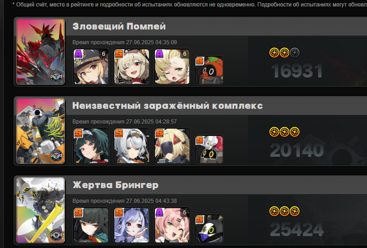Viewport: 367px width, 248px height.
Task: Click the yawning blonde A-rank character
Action: [x=172, y=66]
